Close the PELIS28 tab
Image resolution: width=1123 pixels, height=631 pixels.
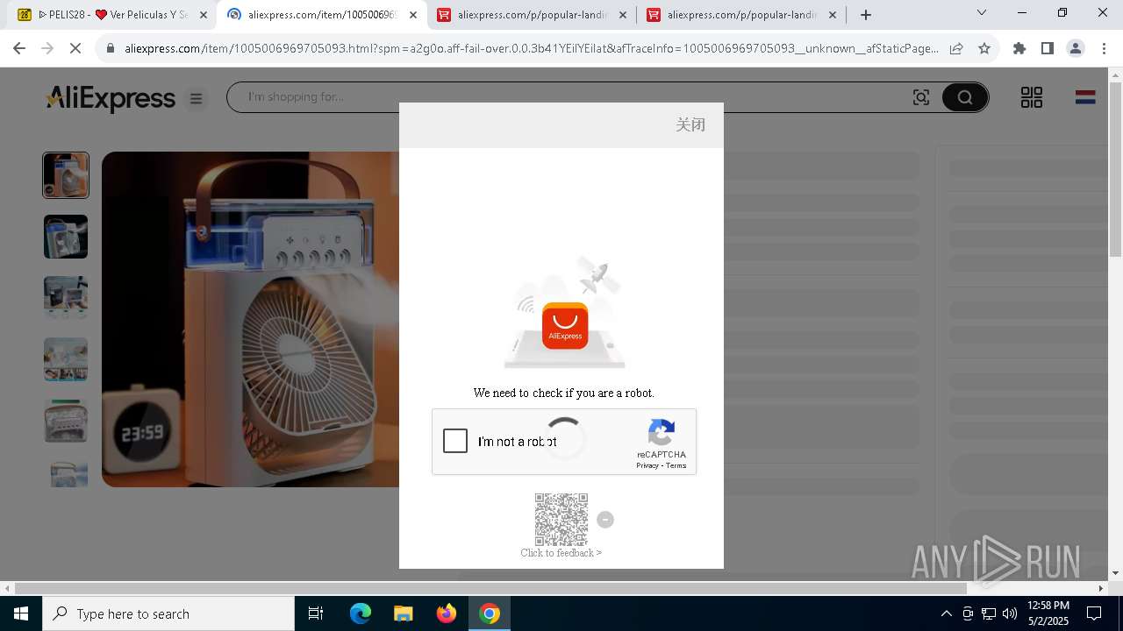[x=204, y=15]
